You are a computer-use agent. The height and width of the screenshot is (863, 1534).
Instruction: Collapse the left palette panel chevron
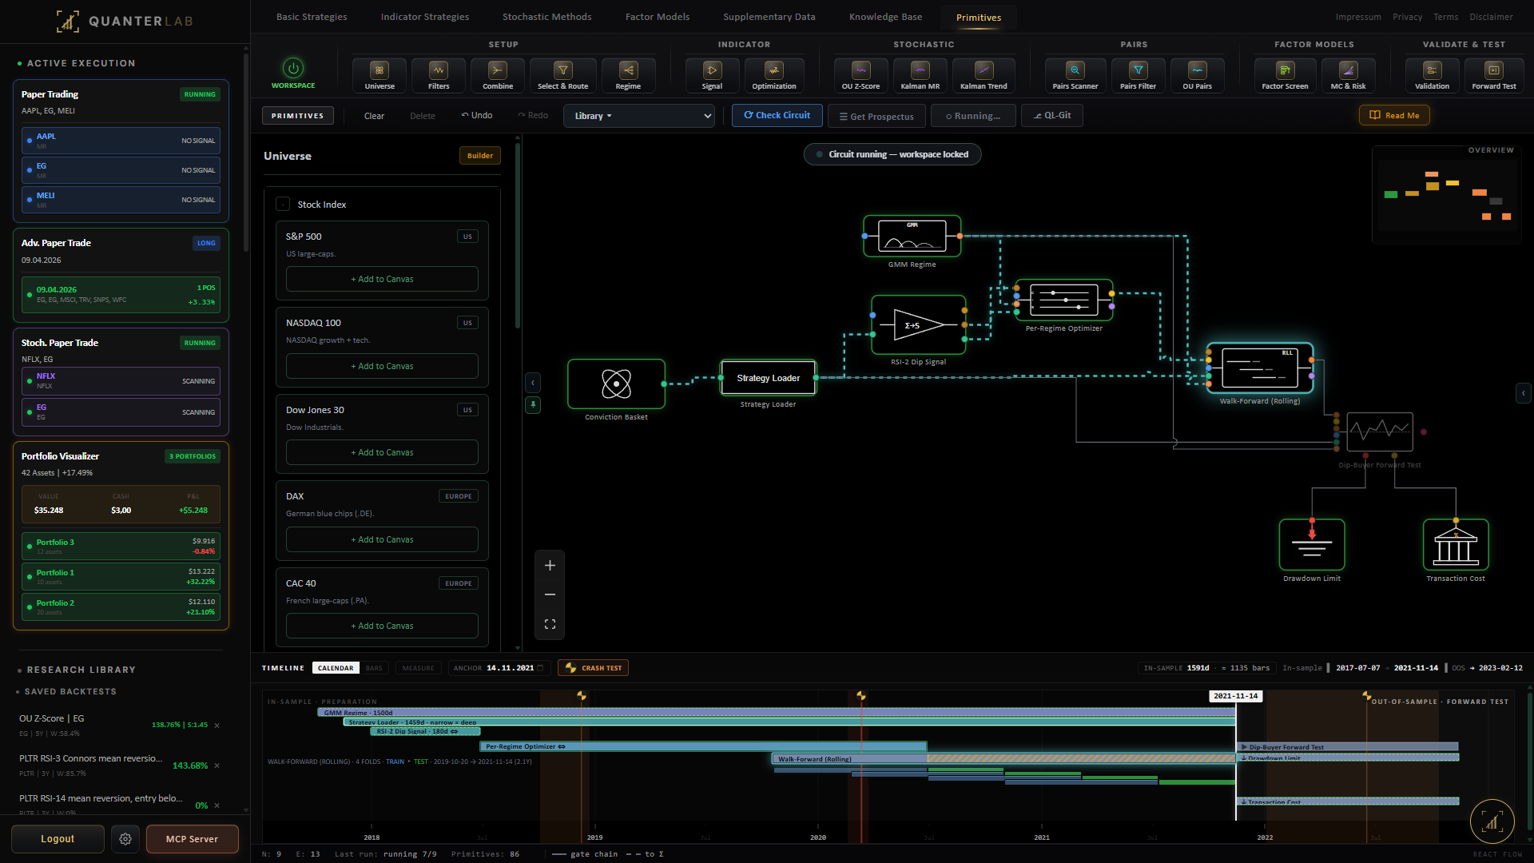[x=533, y=383]
